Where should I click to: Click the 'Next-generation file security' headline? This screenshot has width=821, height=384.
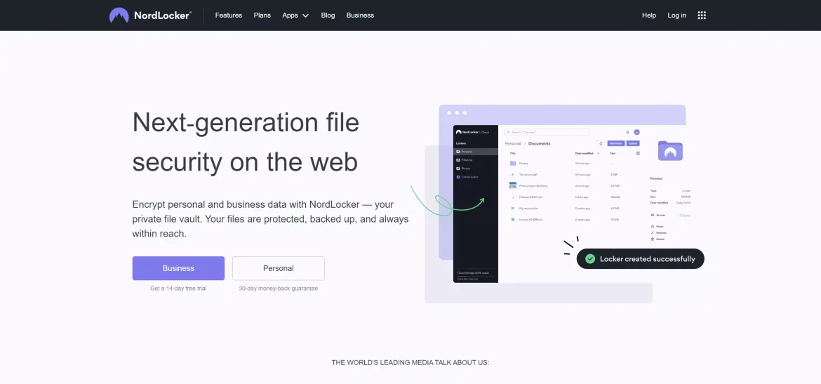(246, 142)
